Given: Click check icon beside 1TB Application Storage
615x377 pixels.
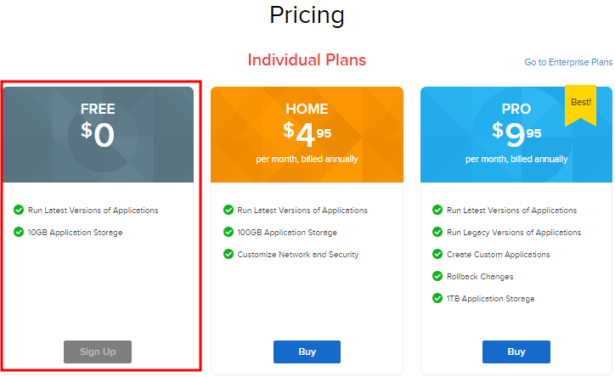Looking at the screenshot, I should click(x=437, y=298).
